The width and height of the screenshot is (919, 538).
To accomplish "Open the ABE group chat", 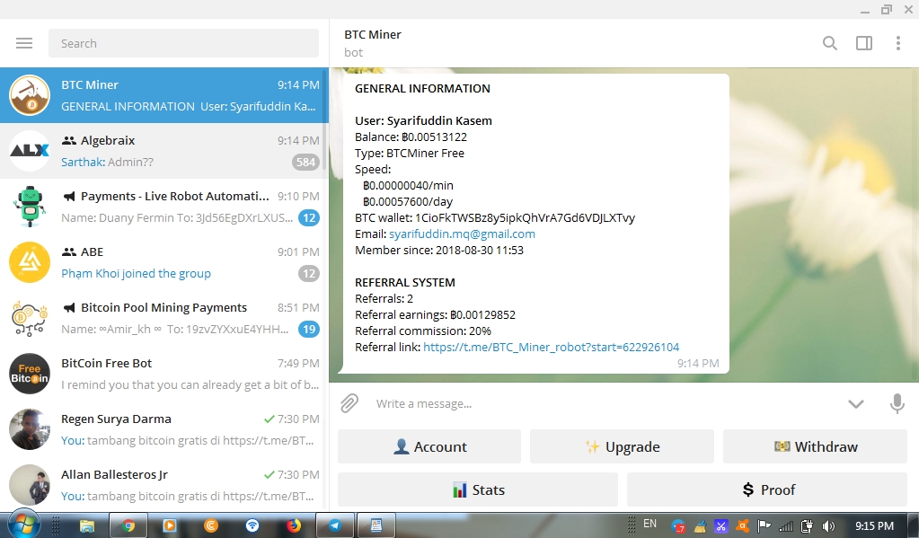I will tap(164, 262).
